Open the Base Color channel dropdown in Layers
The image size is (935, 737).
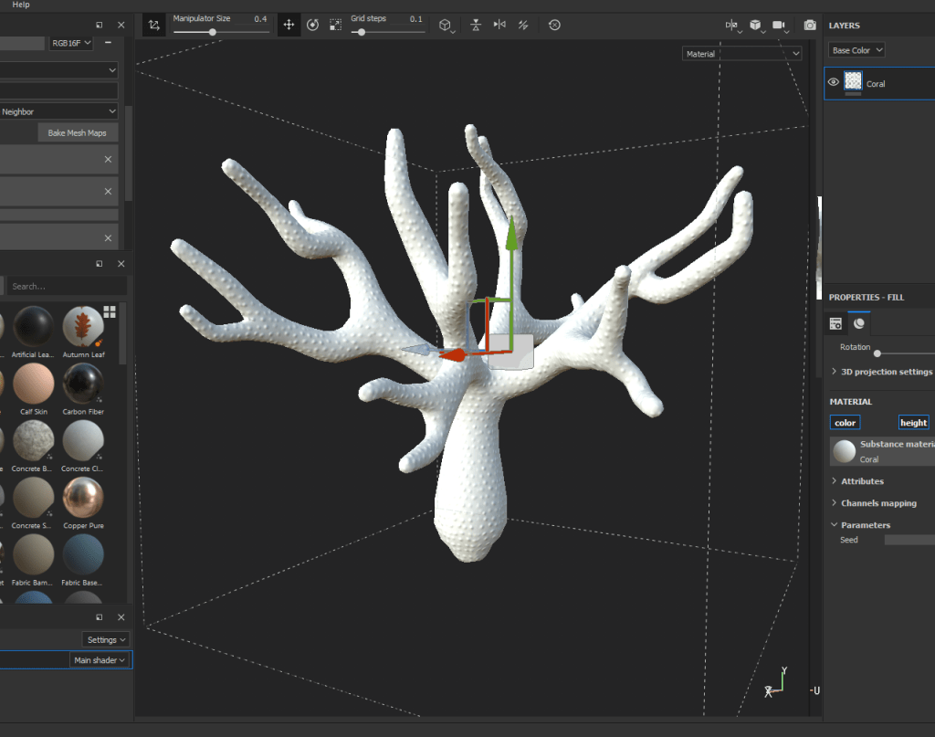tap(856, 50)
